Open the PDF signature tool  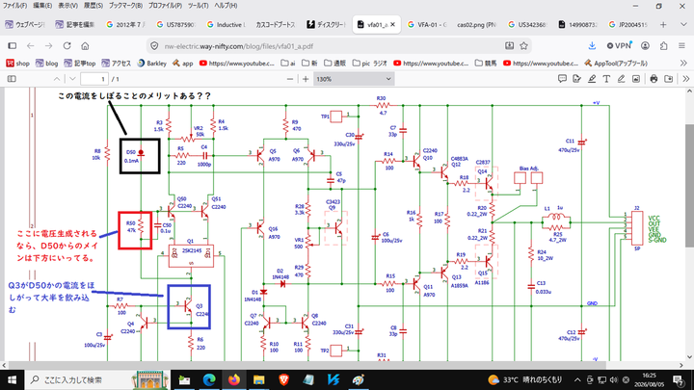(x=576, y=79)
